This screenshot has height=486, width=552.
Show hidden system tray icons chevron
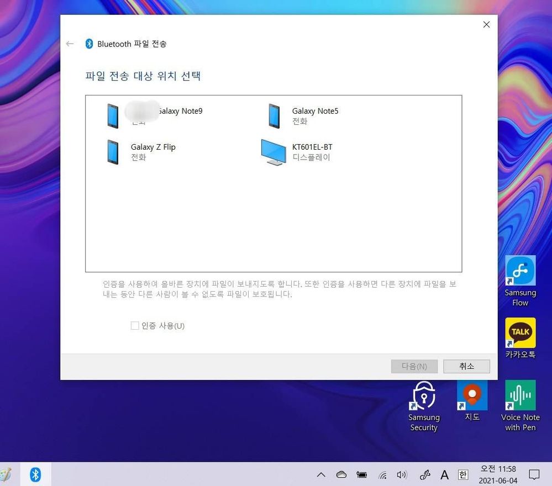click(320, 475)
